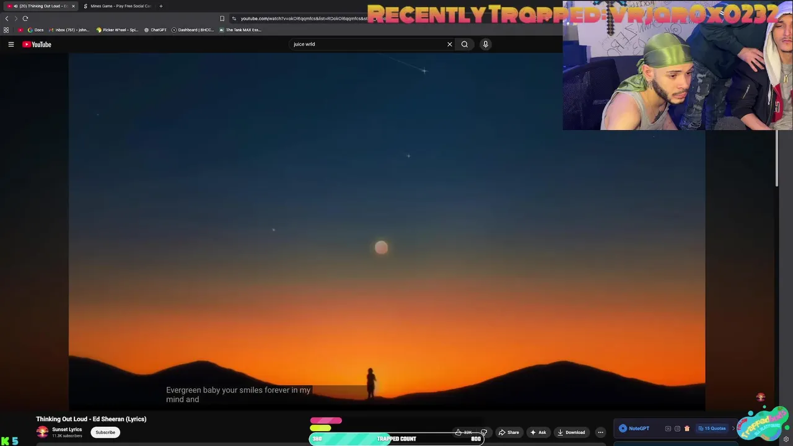Open the ChatGPT bookmark

(x=156, y=30)
